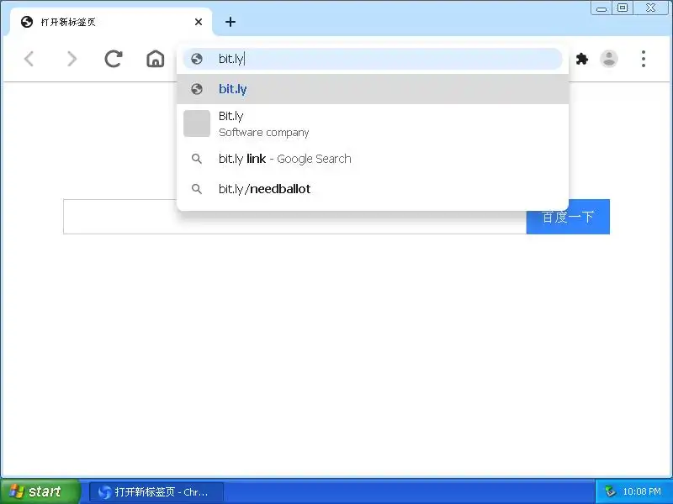Screen dimensions: 673x504
Task: Click the system tray network icon
Action: point(609,491)
